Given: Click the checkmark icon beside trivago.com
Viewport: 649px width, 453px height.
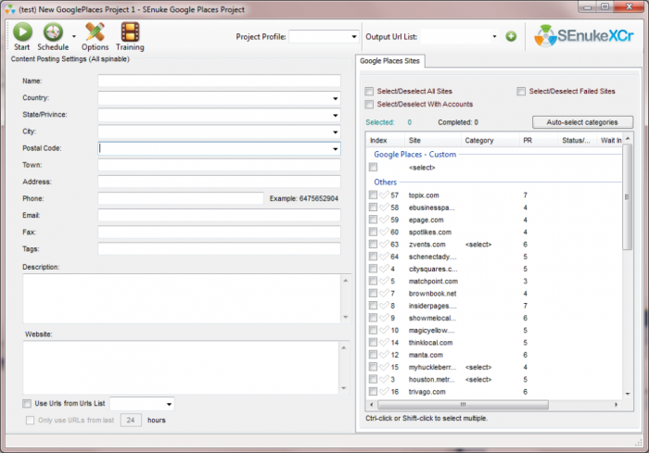Looking at the screenshot, I should (384, 391).
